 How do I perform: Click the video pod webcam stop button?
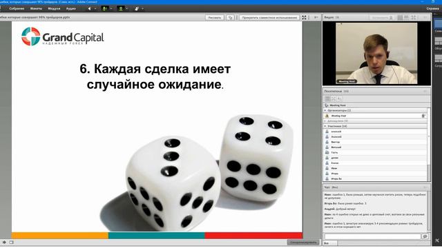(x=382, y=17)
